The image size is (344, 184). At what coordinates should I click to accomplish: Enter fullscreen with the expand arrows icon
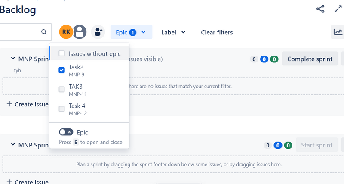tap(338, 9)
